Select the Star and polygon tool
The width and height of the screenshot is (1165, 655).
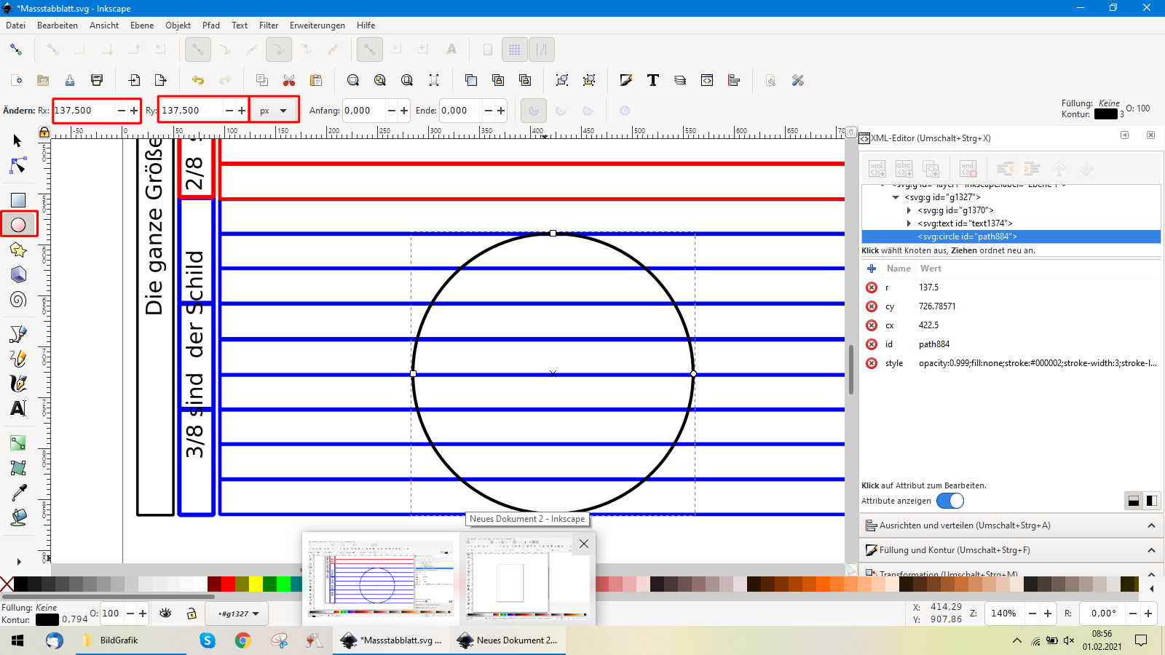[18, 250]
